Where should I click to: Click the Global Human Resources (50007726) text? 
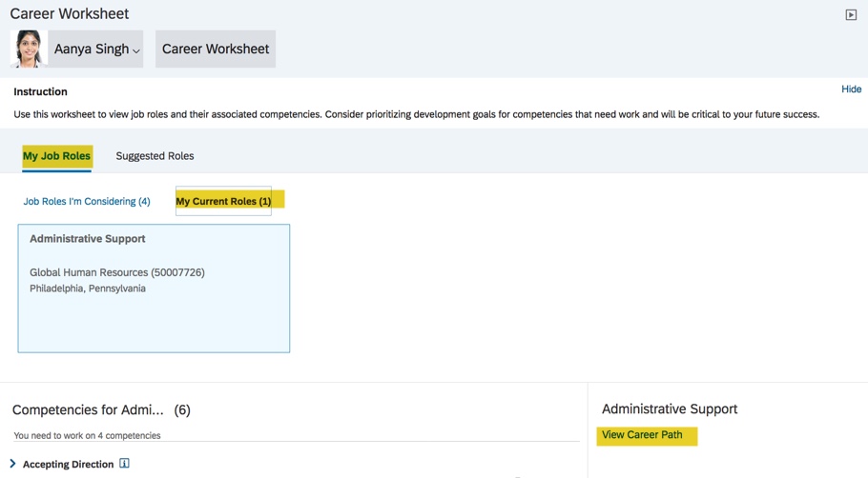(x=116, y=272)
